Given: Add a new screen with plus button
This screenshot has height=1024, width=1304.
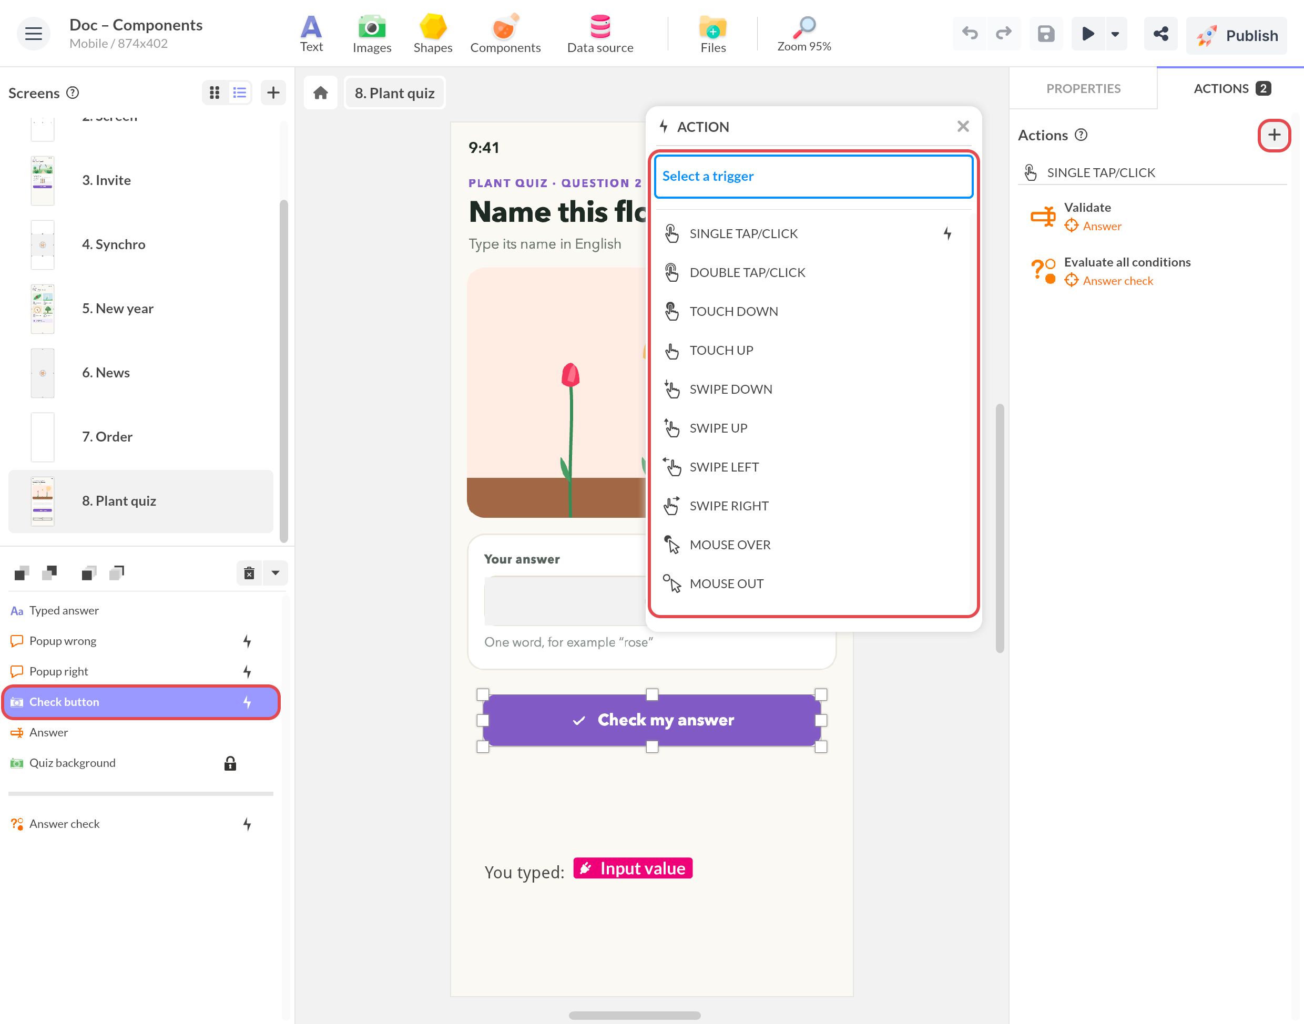Looking at the screenshot, I should [273, 93].
